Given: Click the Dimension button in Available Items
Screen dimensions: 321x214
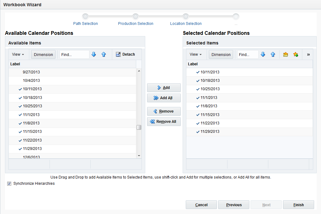Looking at the screenshot, I should click(x=43, y=54).
